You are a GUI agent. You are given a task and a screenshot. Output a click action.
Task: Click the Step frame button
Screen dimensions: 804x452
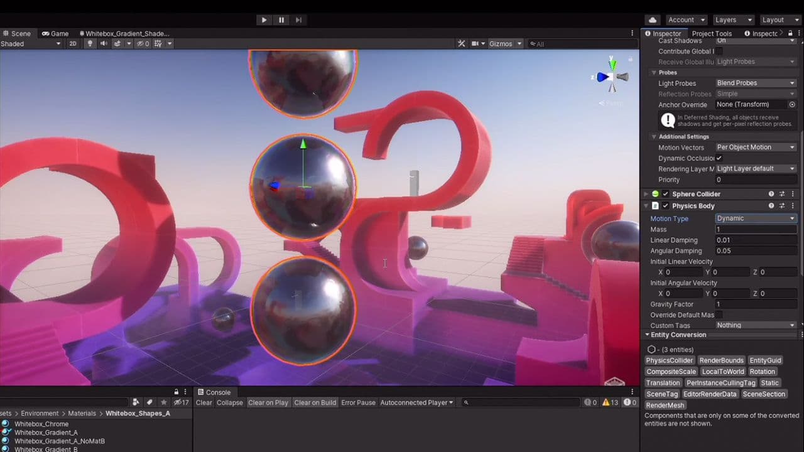click(x=298, y=20)
